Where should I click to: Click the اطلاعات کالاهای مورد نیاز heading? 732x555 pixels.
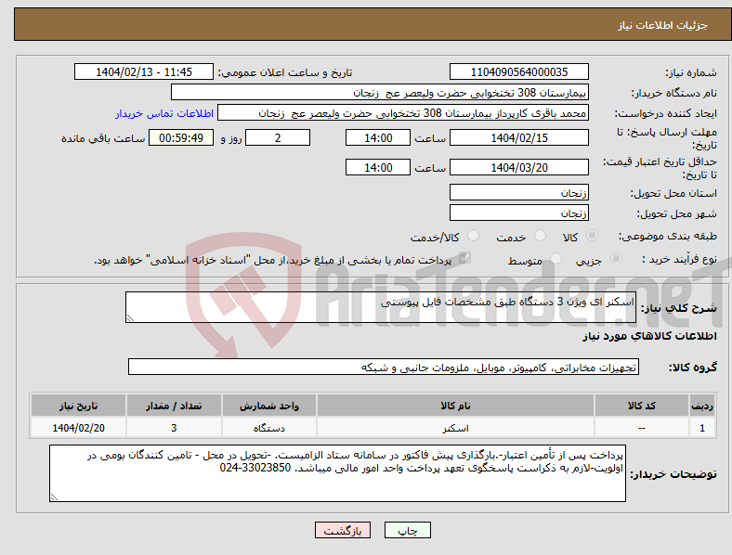tap(649, 336)
